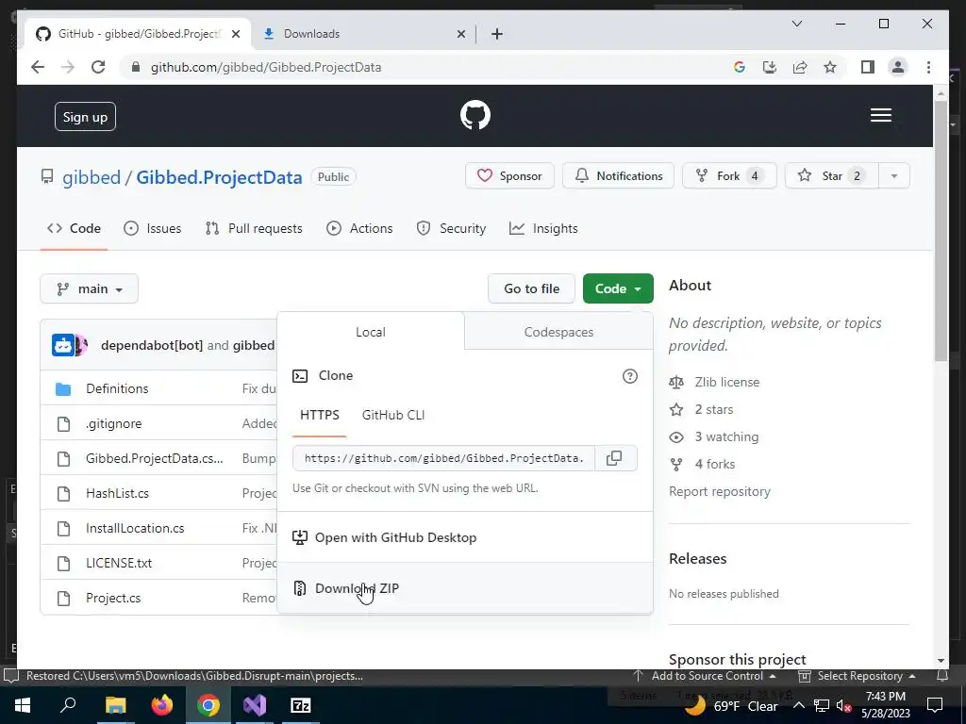
Task: Switch to Codespaces tab in popup
Action: click(x=558, y=332)
